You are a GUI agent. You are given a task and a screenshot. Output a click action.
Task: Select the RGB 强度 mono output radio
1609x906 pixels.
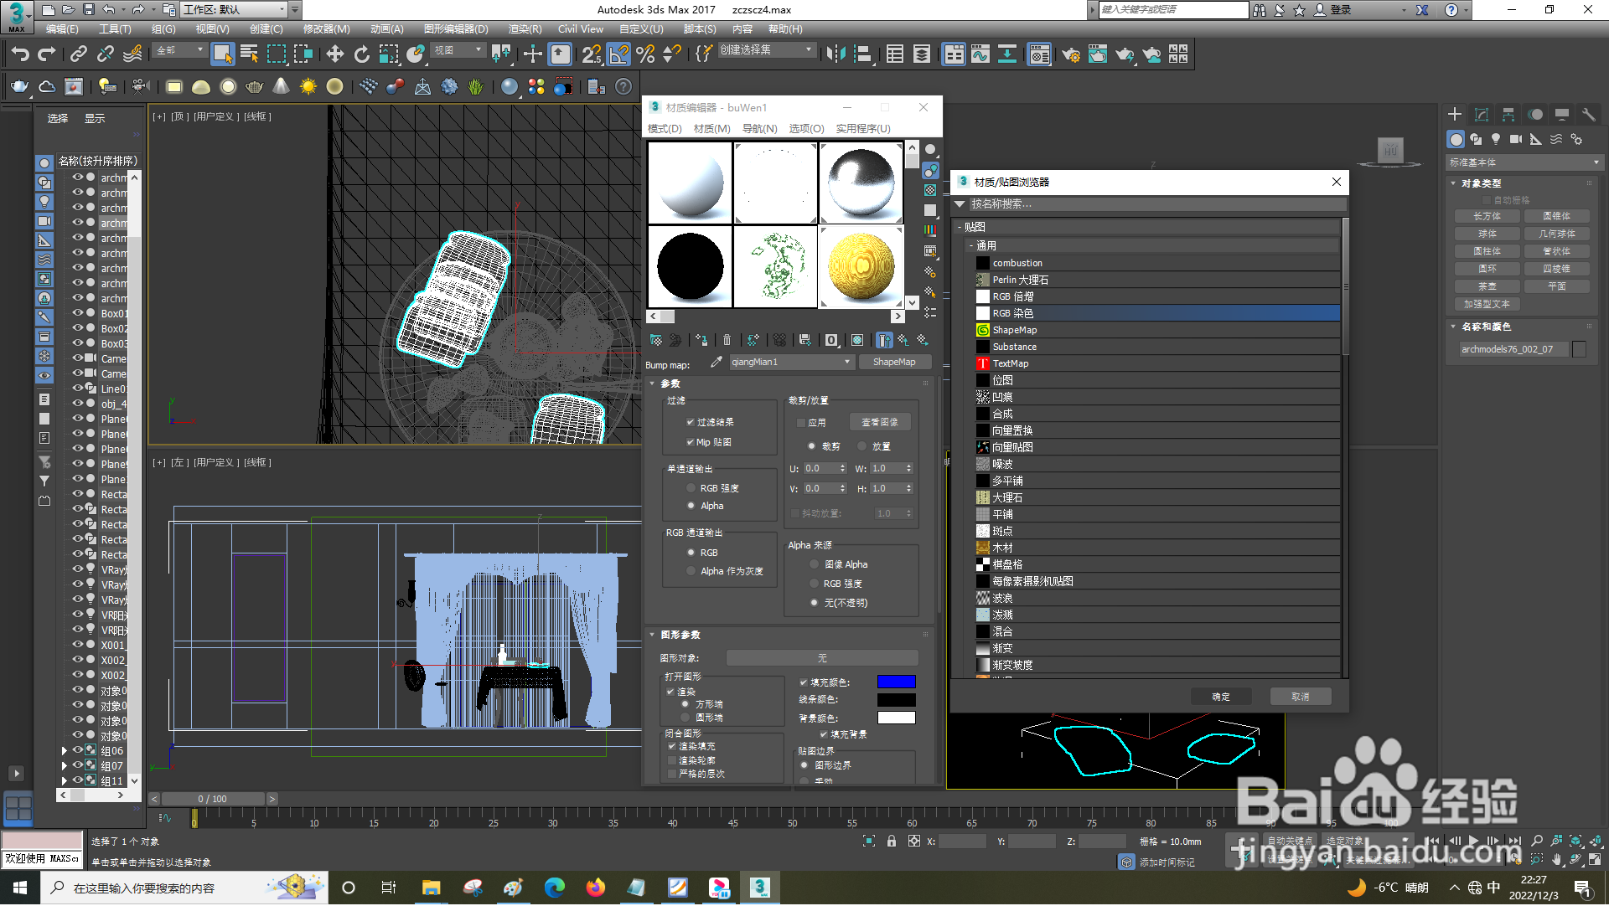tap(691, 488)
